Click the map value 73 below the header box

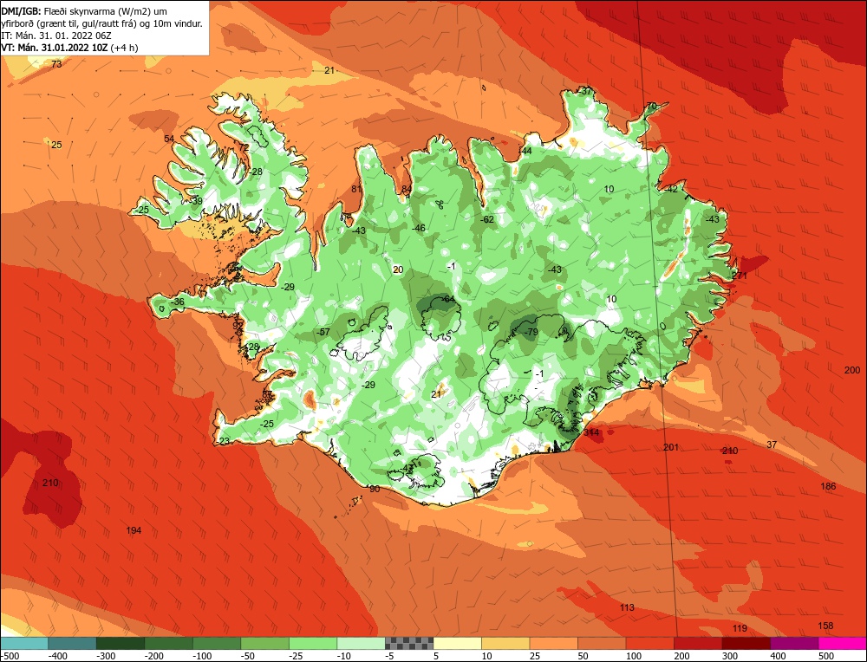(x=56, y=64)
